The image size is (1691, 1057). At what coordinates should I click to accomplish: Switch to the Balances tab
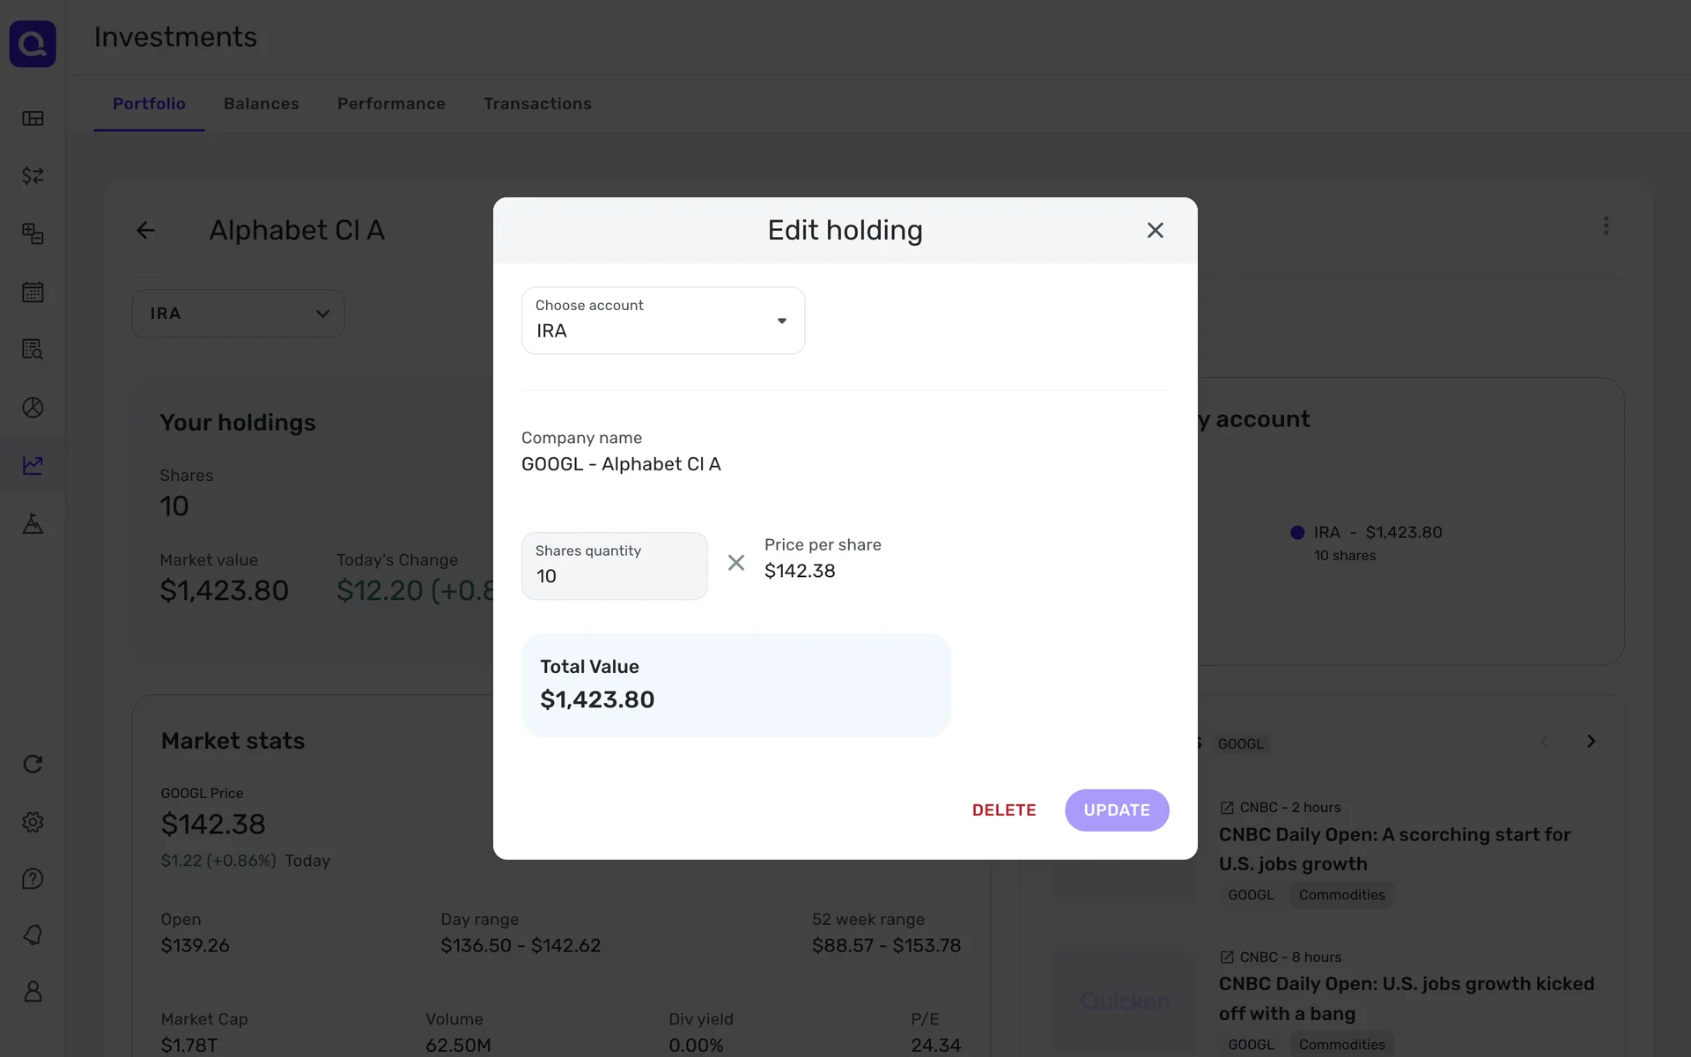tap(262, 104)
